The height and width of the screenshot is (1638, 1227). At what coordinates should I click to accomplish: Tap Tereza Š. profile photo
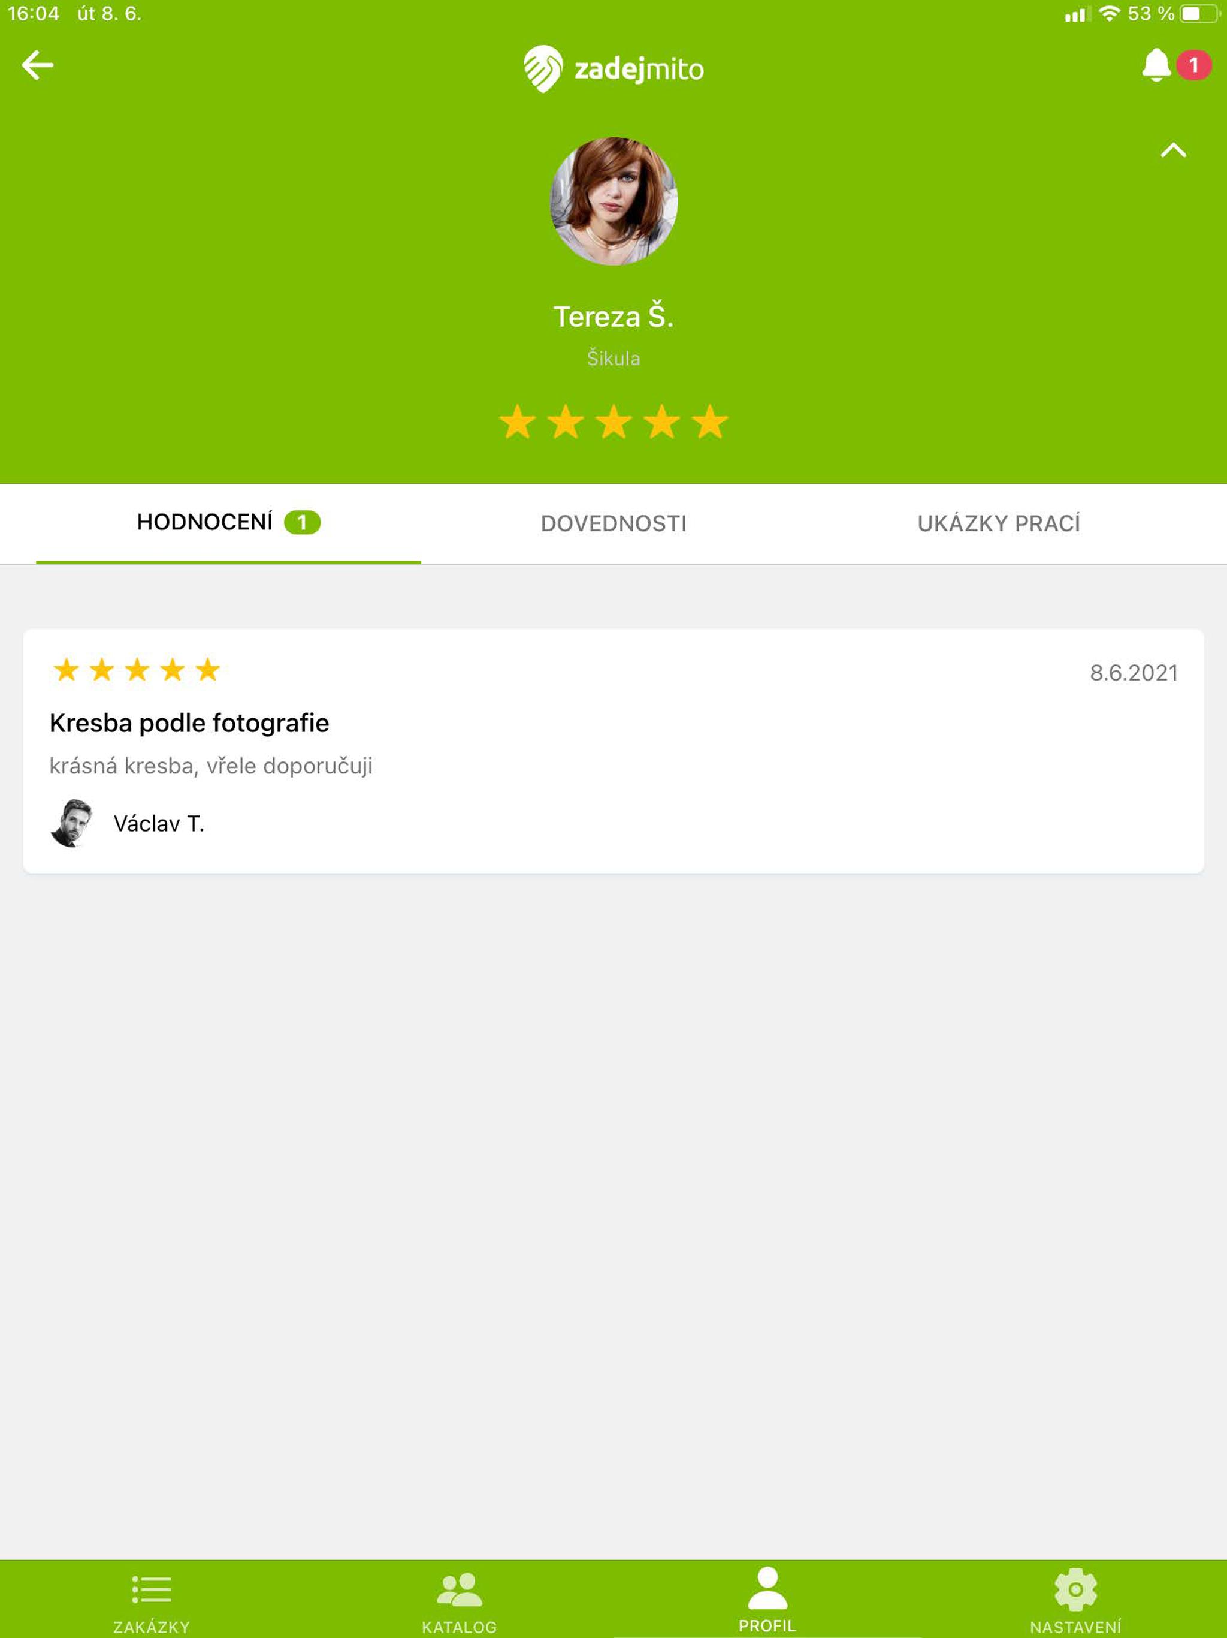(613, 201)
